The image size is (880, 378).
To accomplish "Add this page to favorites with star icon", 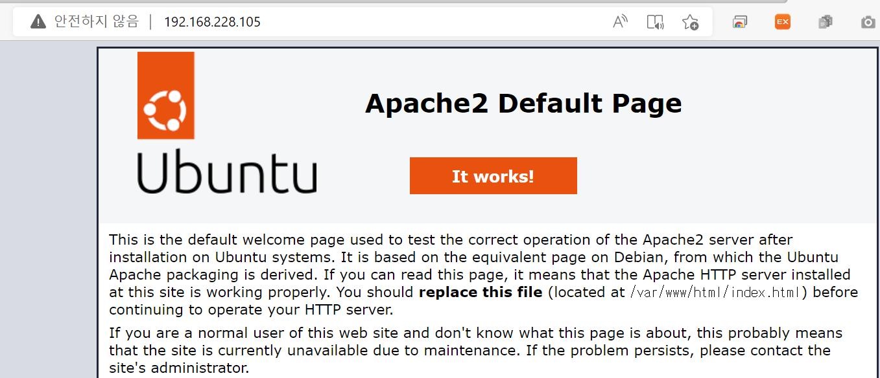I will tap(690, 23).
